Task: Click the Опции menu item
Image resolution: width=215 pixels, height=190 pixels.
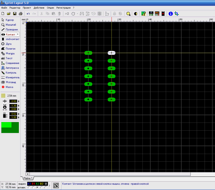Action: click(x=50, y=8)
